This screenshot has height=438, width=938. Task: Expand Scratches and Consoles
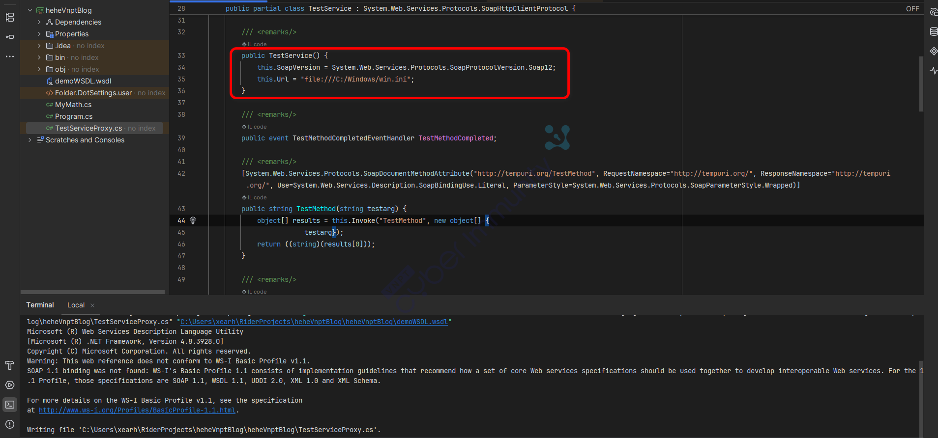pyautogui.click(x=30, y=140)
